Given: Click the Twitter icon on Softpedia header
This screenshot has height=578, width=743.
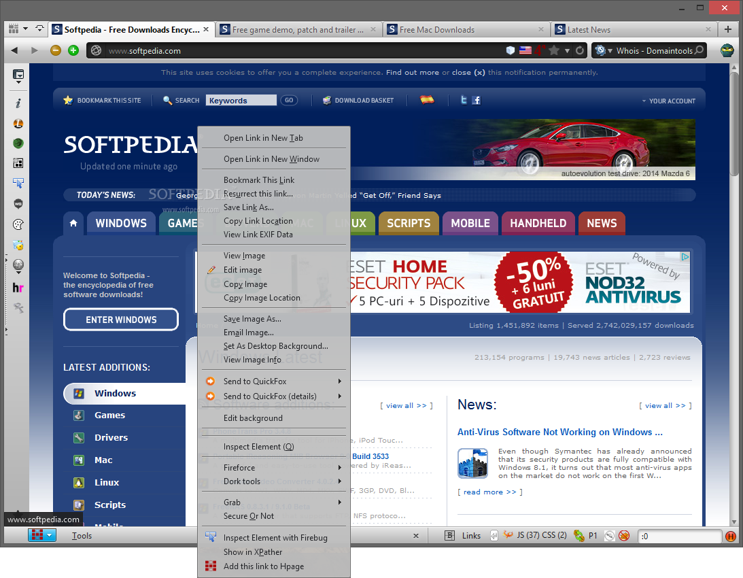Looking at the screenshot, I should [464, 99].
